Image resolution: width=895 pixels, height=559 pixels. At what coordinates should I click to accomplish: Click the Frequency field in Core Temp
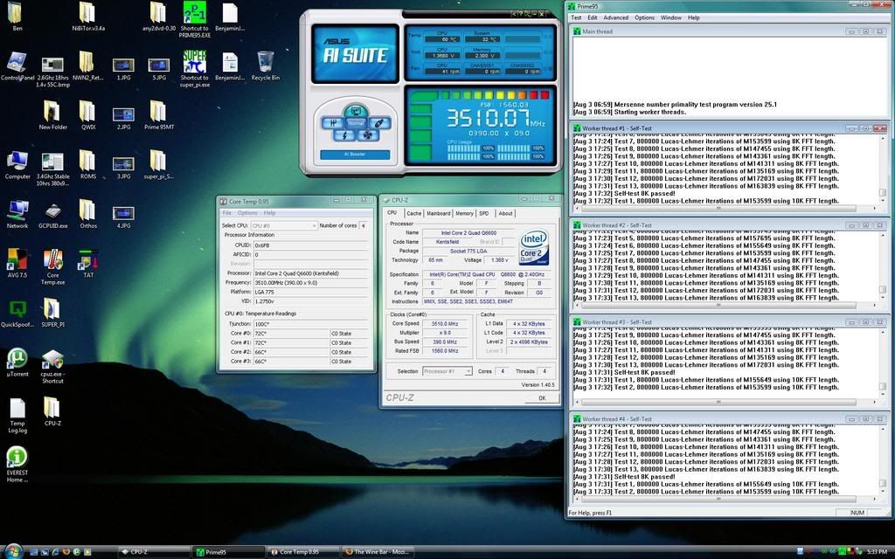[310, 282]
